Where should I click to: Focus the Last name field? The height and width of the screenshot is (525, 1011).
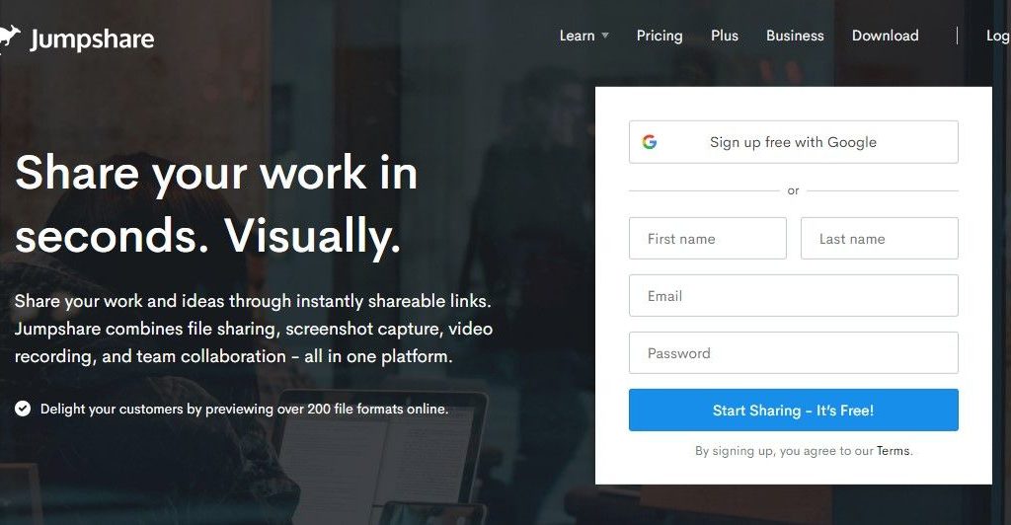[879, 239]
